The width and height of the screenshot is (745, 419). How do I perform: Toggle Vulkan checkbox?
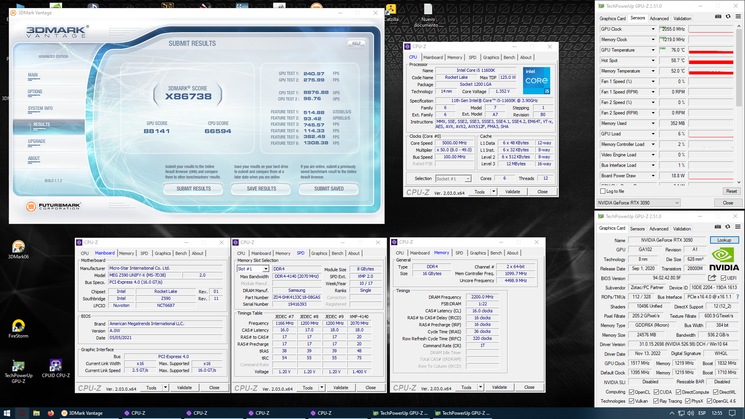pos(631,401)
